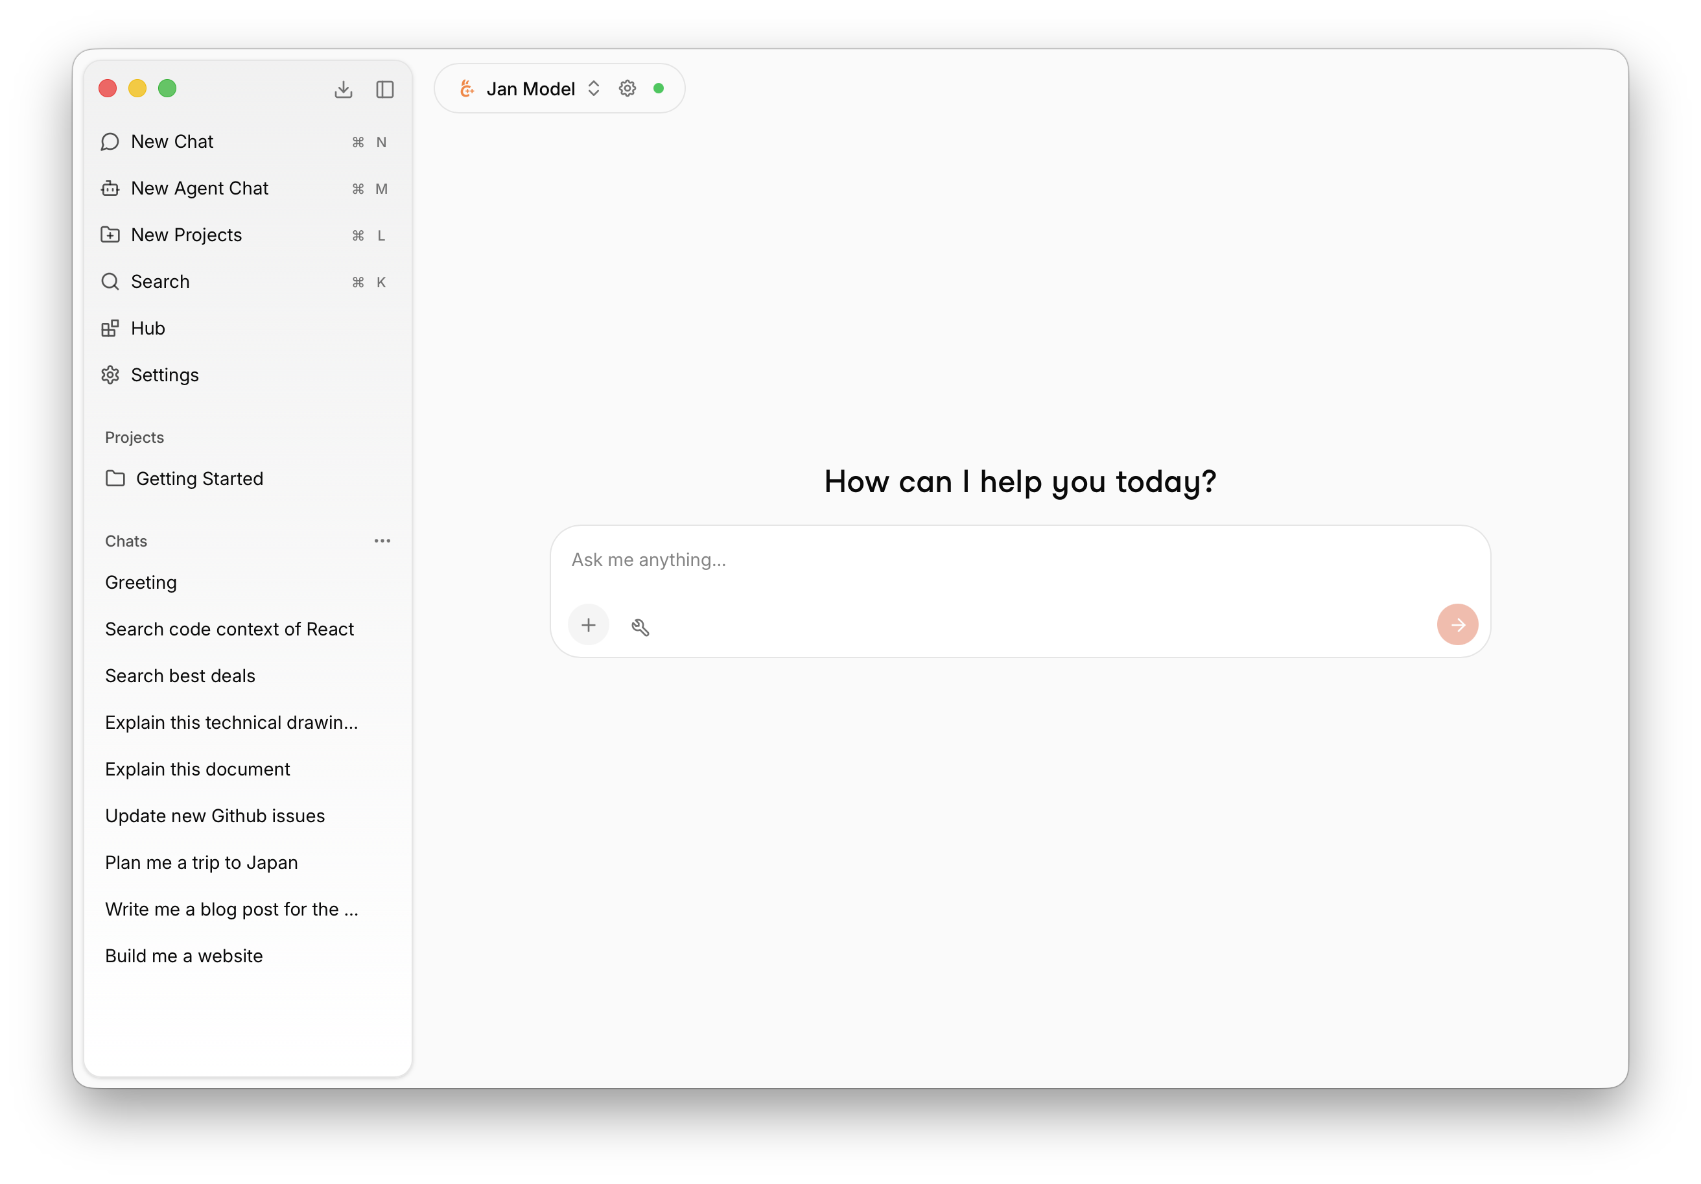The image size is (1701, 1184).
Task: Expand the Getting Started project
Action: (199, 479)
